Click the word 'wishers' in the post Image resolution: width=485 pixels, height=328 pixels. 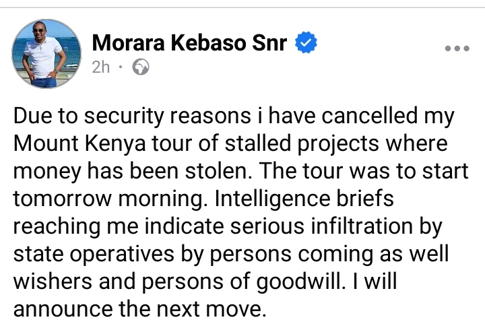53,281
